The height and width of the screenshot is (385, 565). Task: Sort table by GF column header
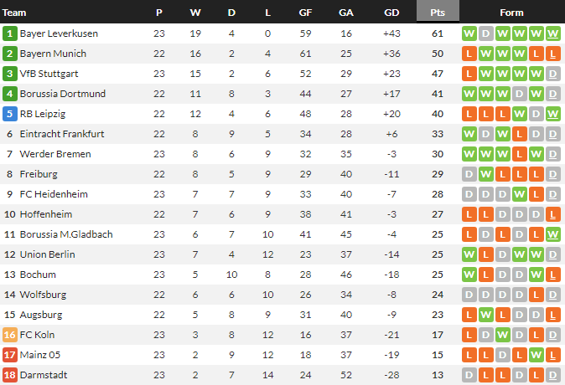point(305,13)
